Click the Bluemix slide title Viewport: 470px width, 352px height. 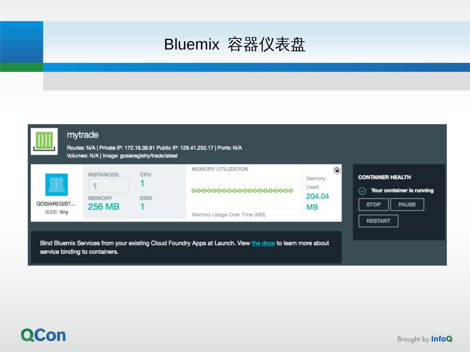click(x=235, y=44)
